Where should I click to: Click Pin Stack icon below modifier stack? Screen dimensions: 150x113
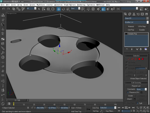(x=127, y=49)
